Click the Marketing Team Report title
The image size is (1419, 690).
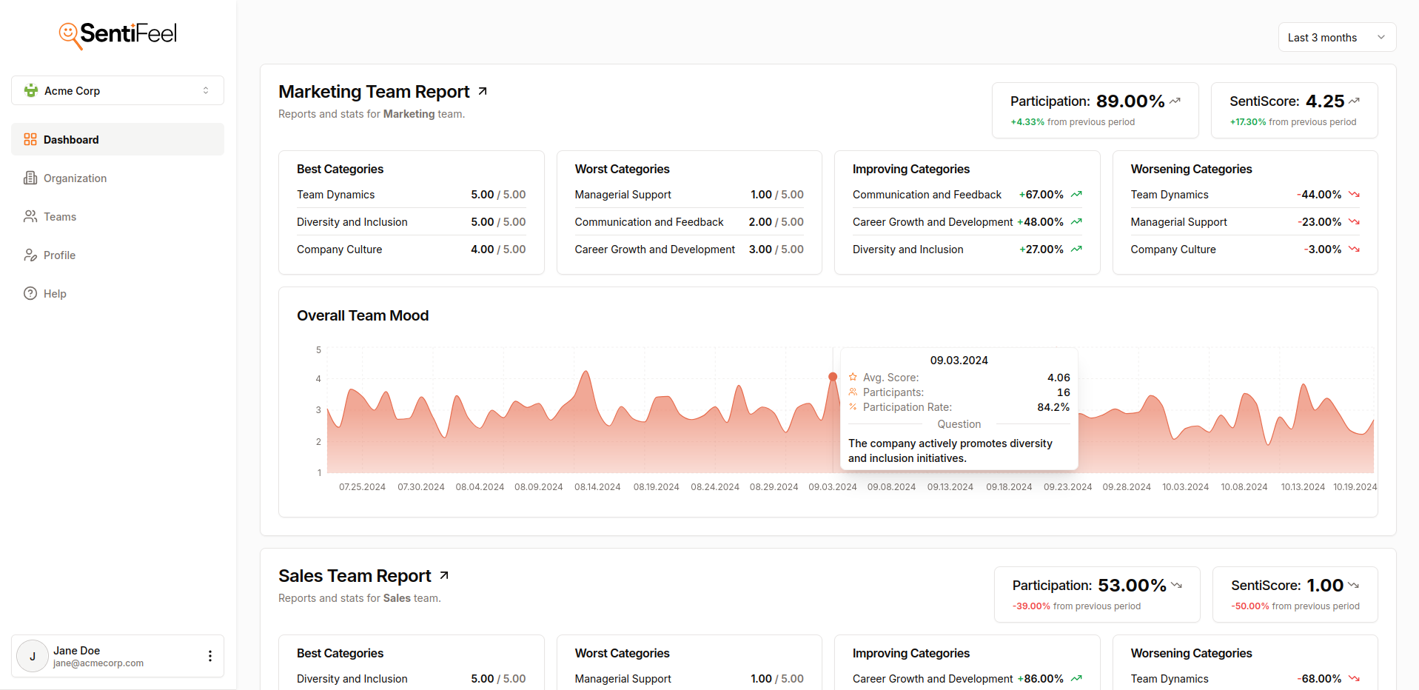(374, 91)
